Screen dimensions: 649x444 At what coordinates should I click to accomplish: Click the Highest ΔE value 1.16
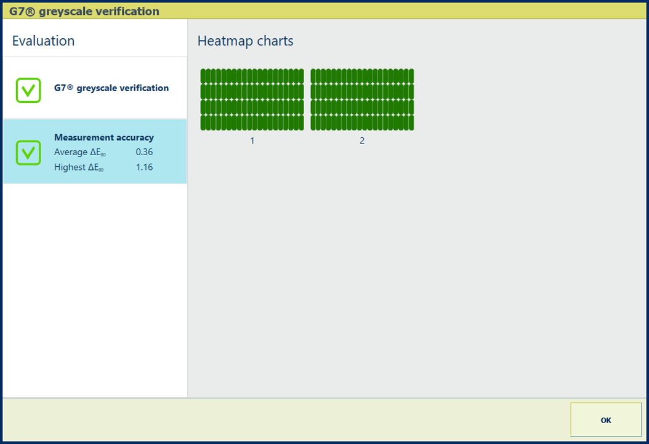pos(144,168)
